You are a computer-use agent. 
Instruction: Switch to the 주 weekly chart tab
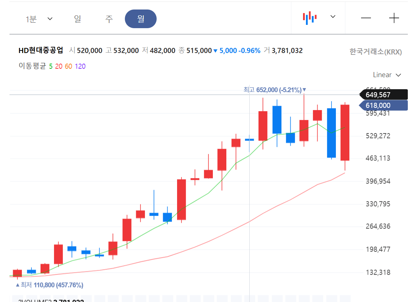(109, 19)
